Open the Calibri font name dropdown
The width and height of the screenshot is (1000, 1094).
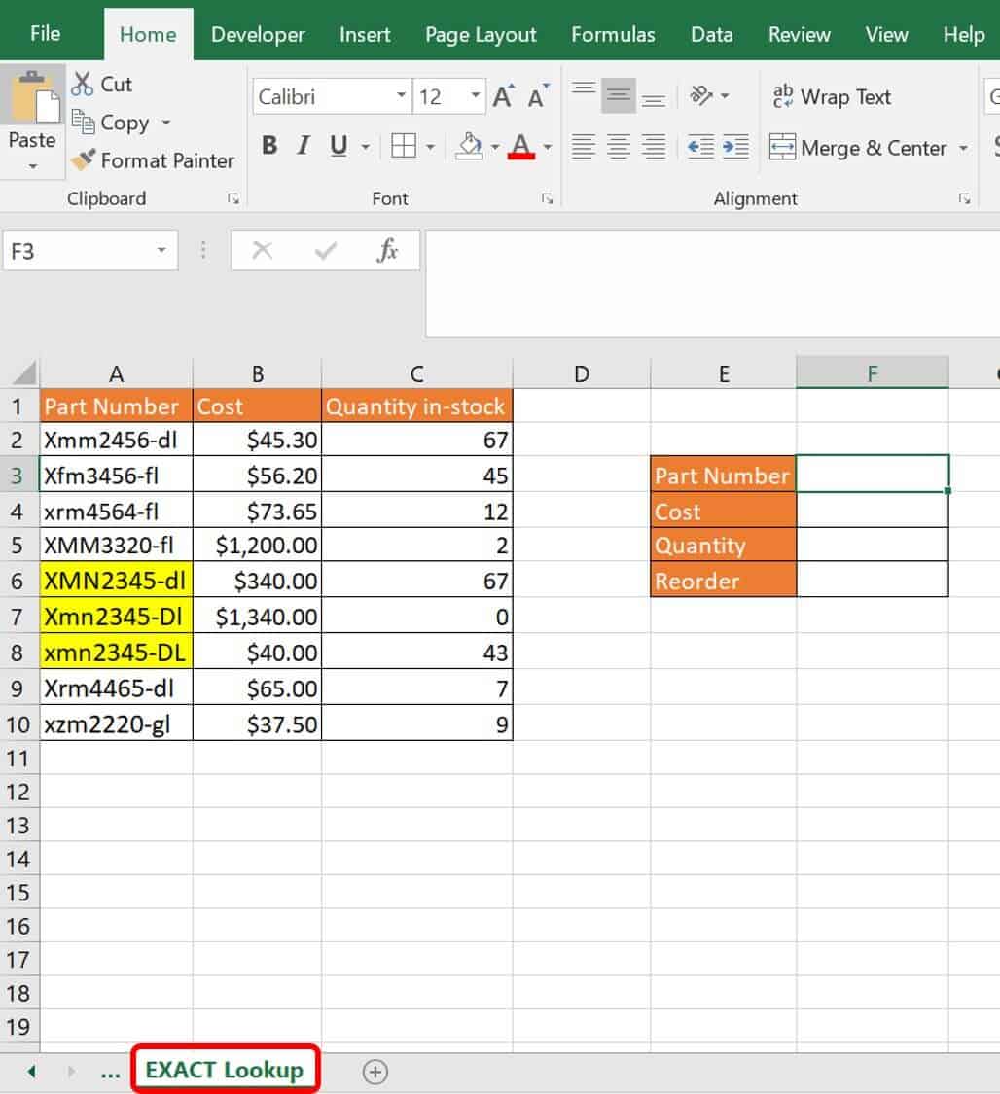click(x=401, y=95)
